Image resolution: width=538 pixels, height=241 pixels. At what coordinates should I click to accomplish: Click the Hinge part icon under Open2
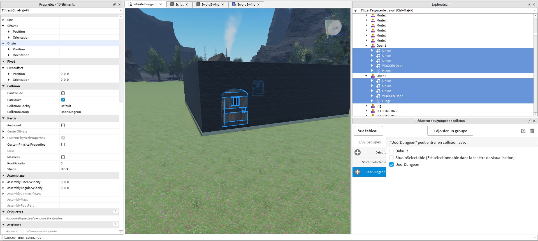[378, 101]
